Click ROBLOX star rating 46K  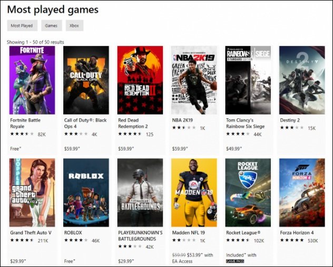(x=82, y=241)
